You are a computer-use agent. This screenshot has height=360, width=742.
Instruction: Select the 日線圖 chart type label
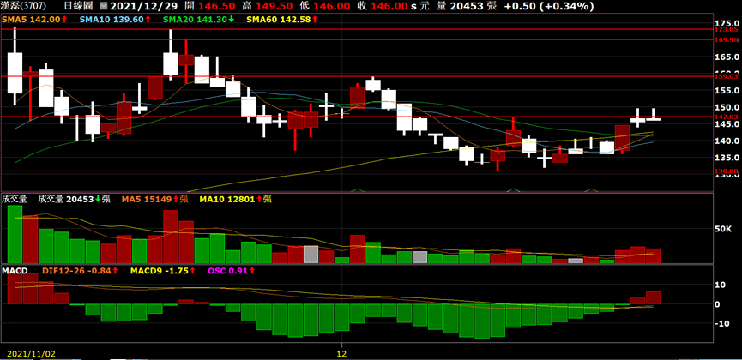(81, 7)
